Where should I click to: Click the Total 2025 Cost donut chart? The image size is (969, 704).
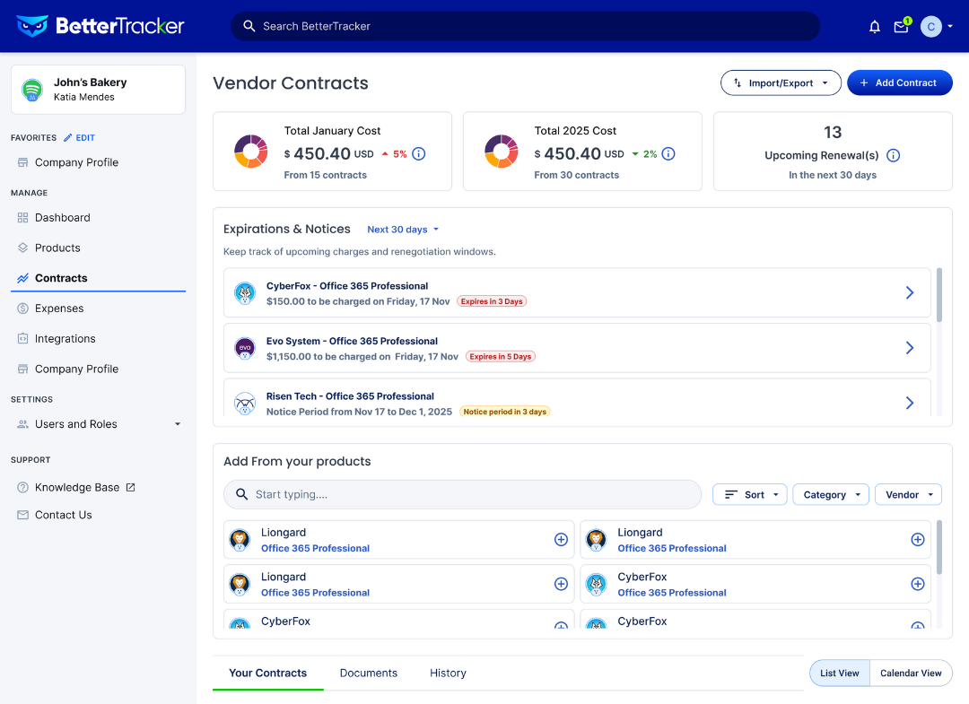point(502,152)
